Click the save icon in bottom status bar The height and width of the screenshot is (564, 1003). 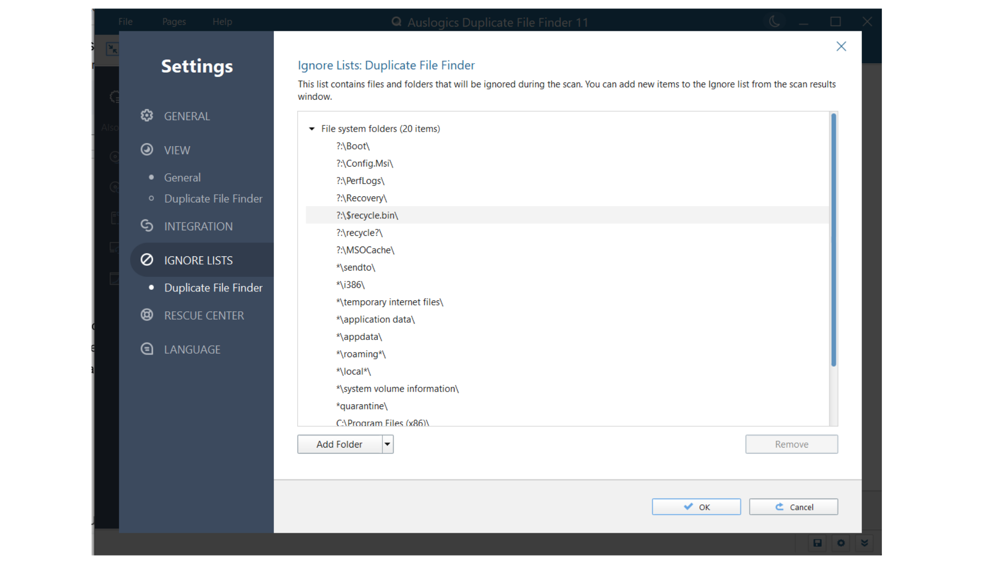coord(818,543)
